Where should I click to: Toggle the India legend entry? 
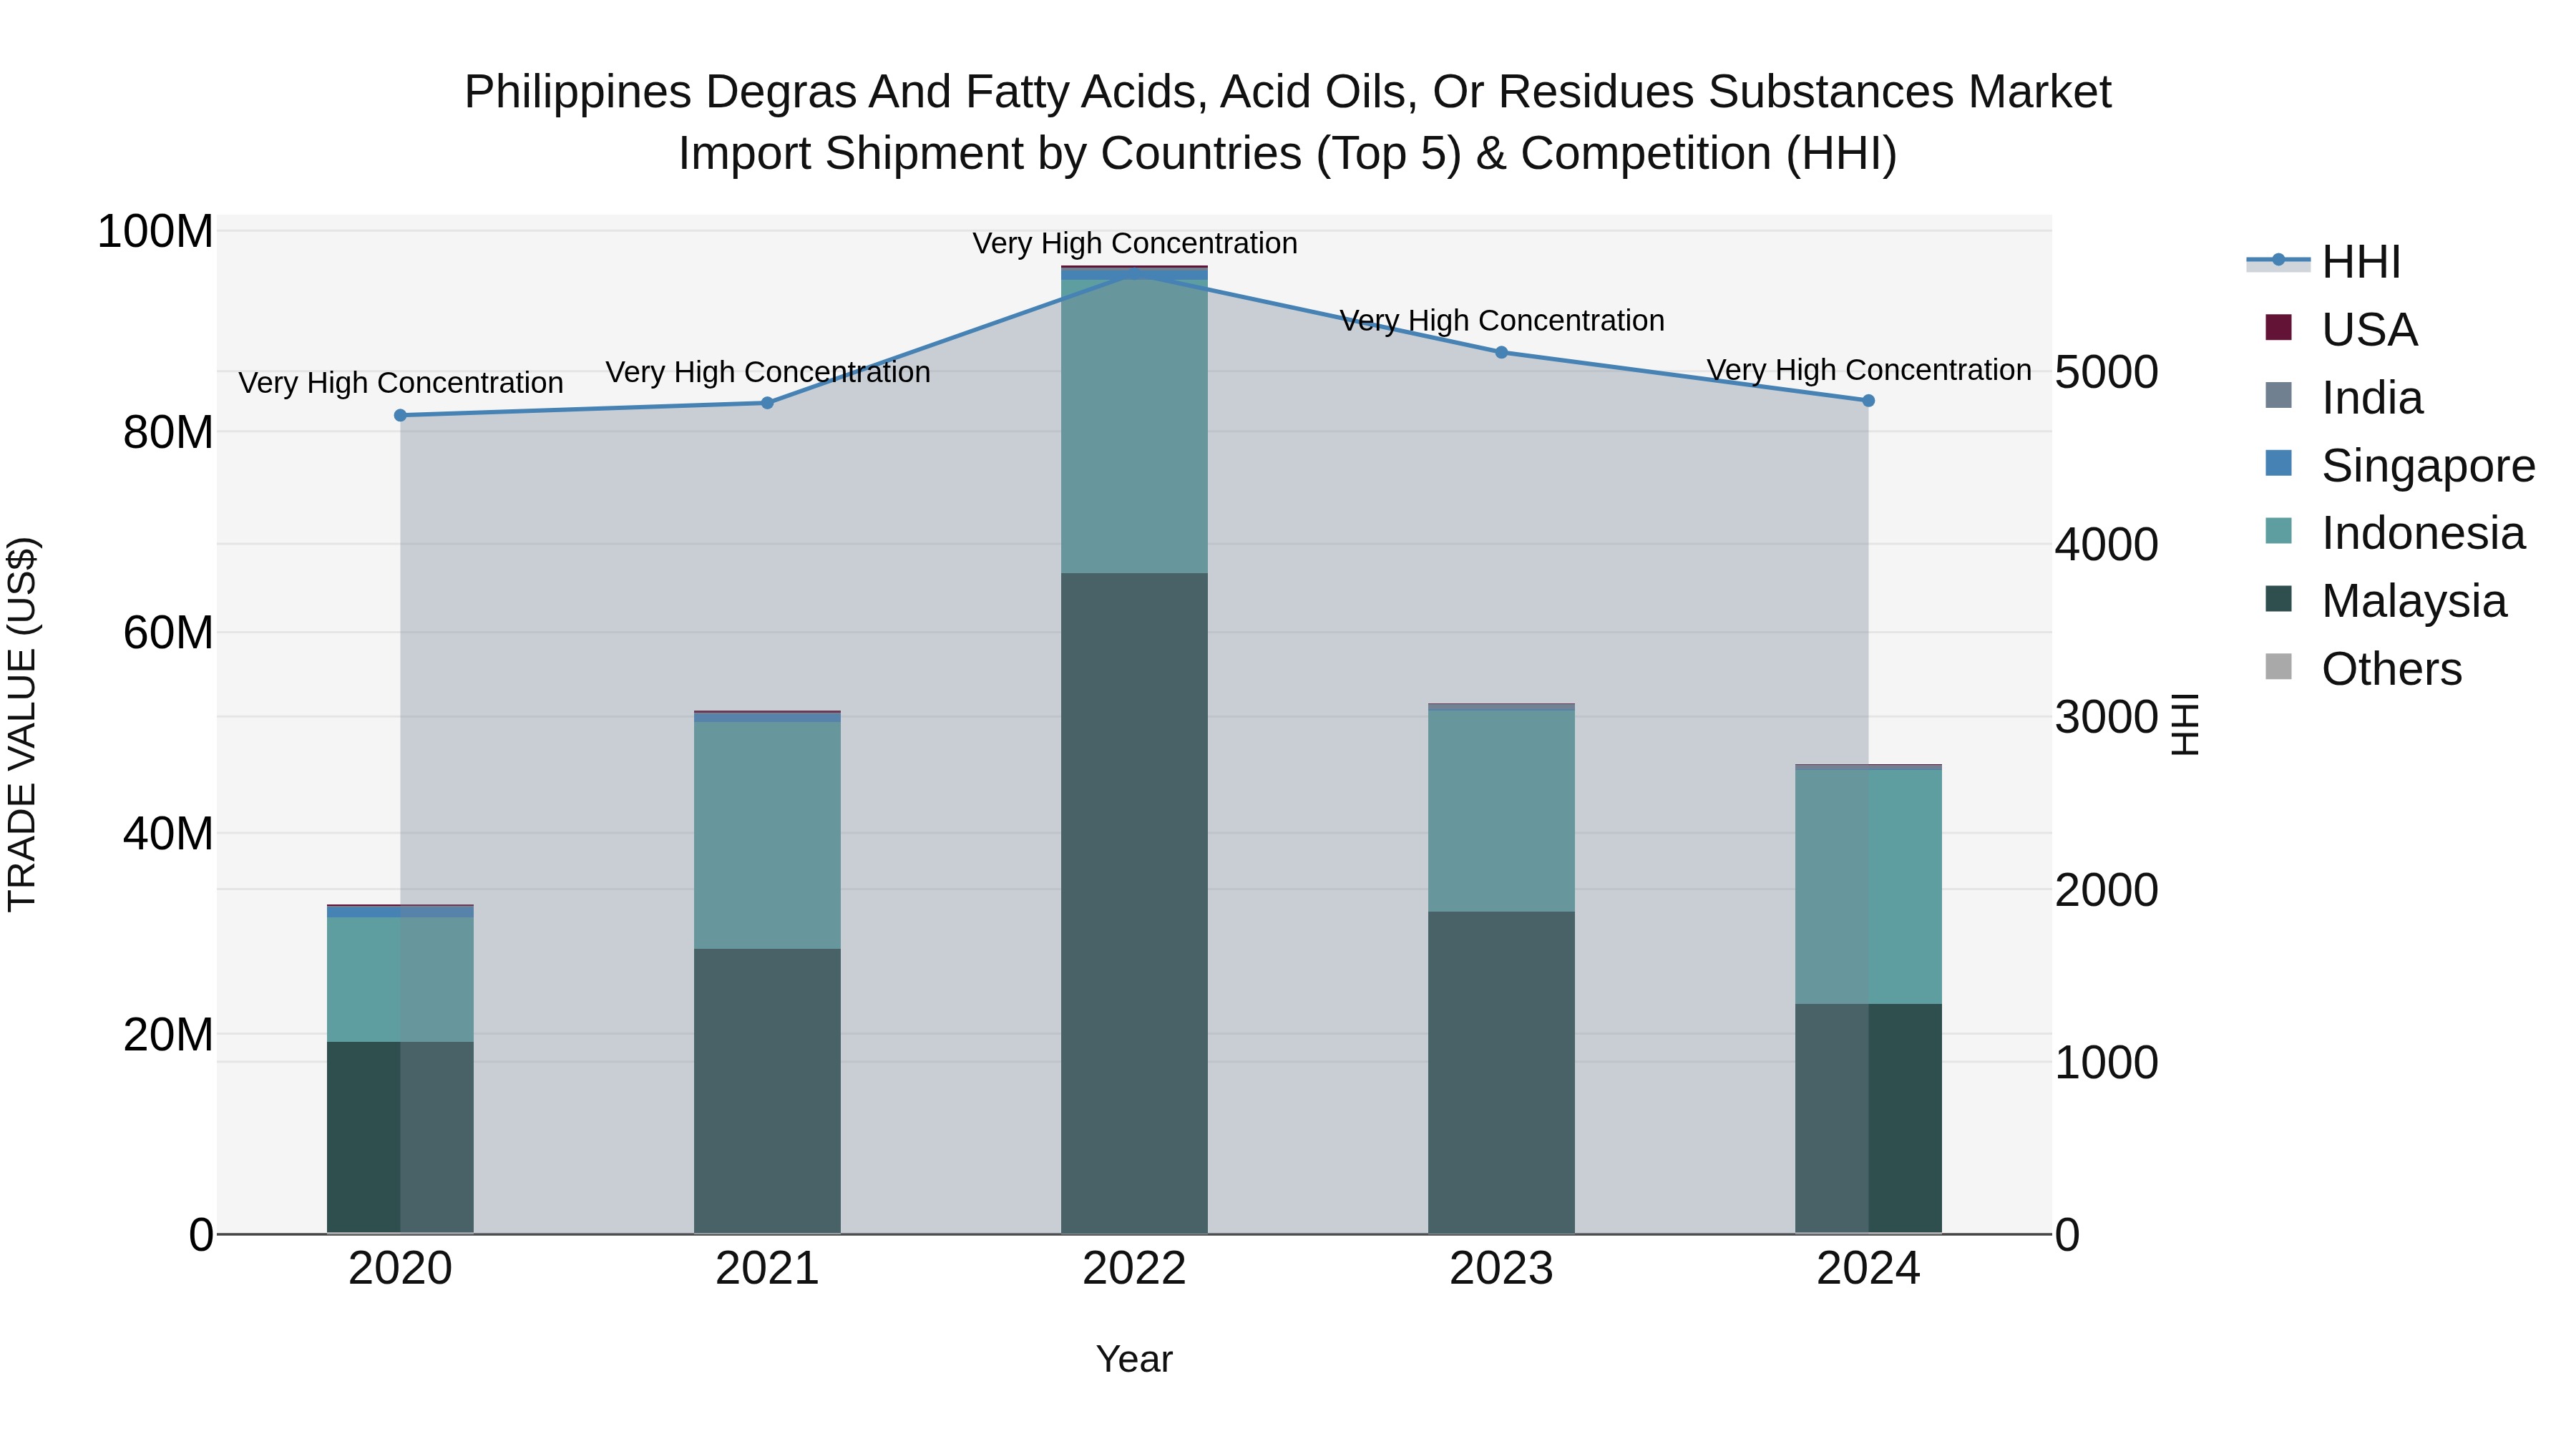2344,398
